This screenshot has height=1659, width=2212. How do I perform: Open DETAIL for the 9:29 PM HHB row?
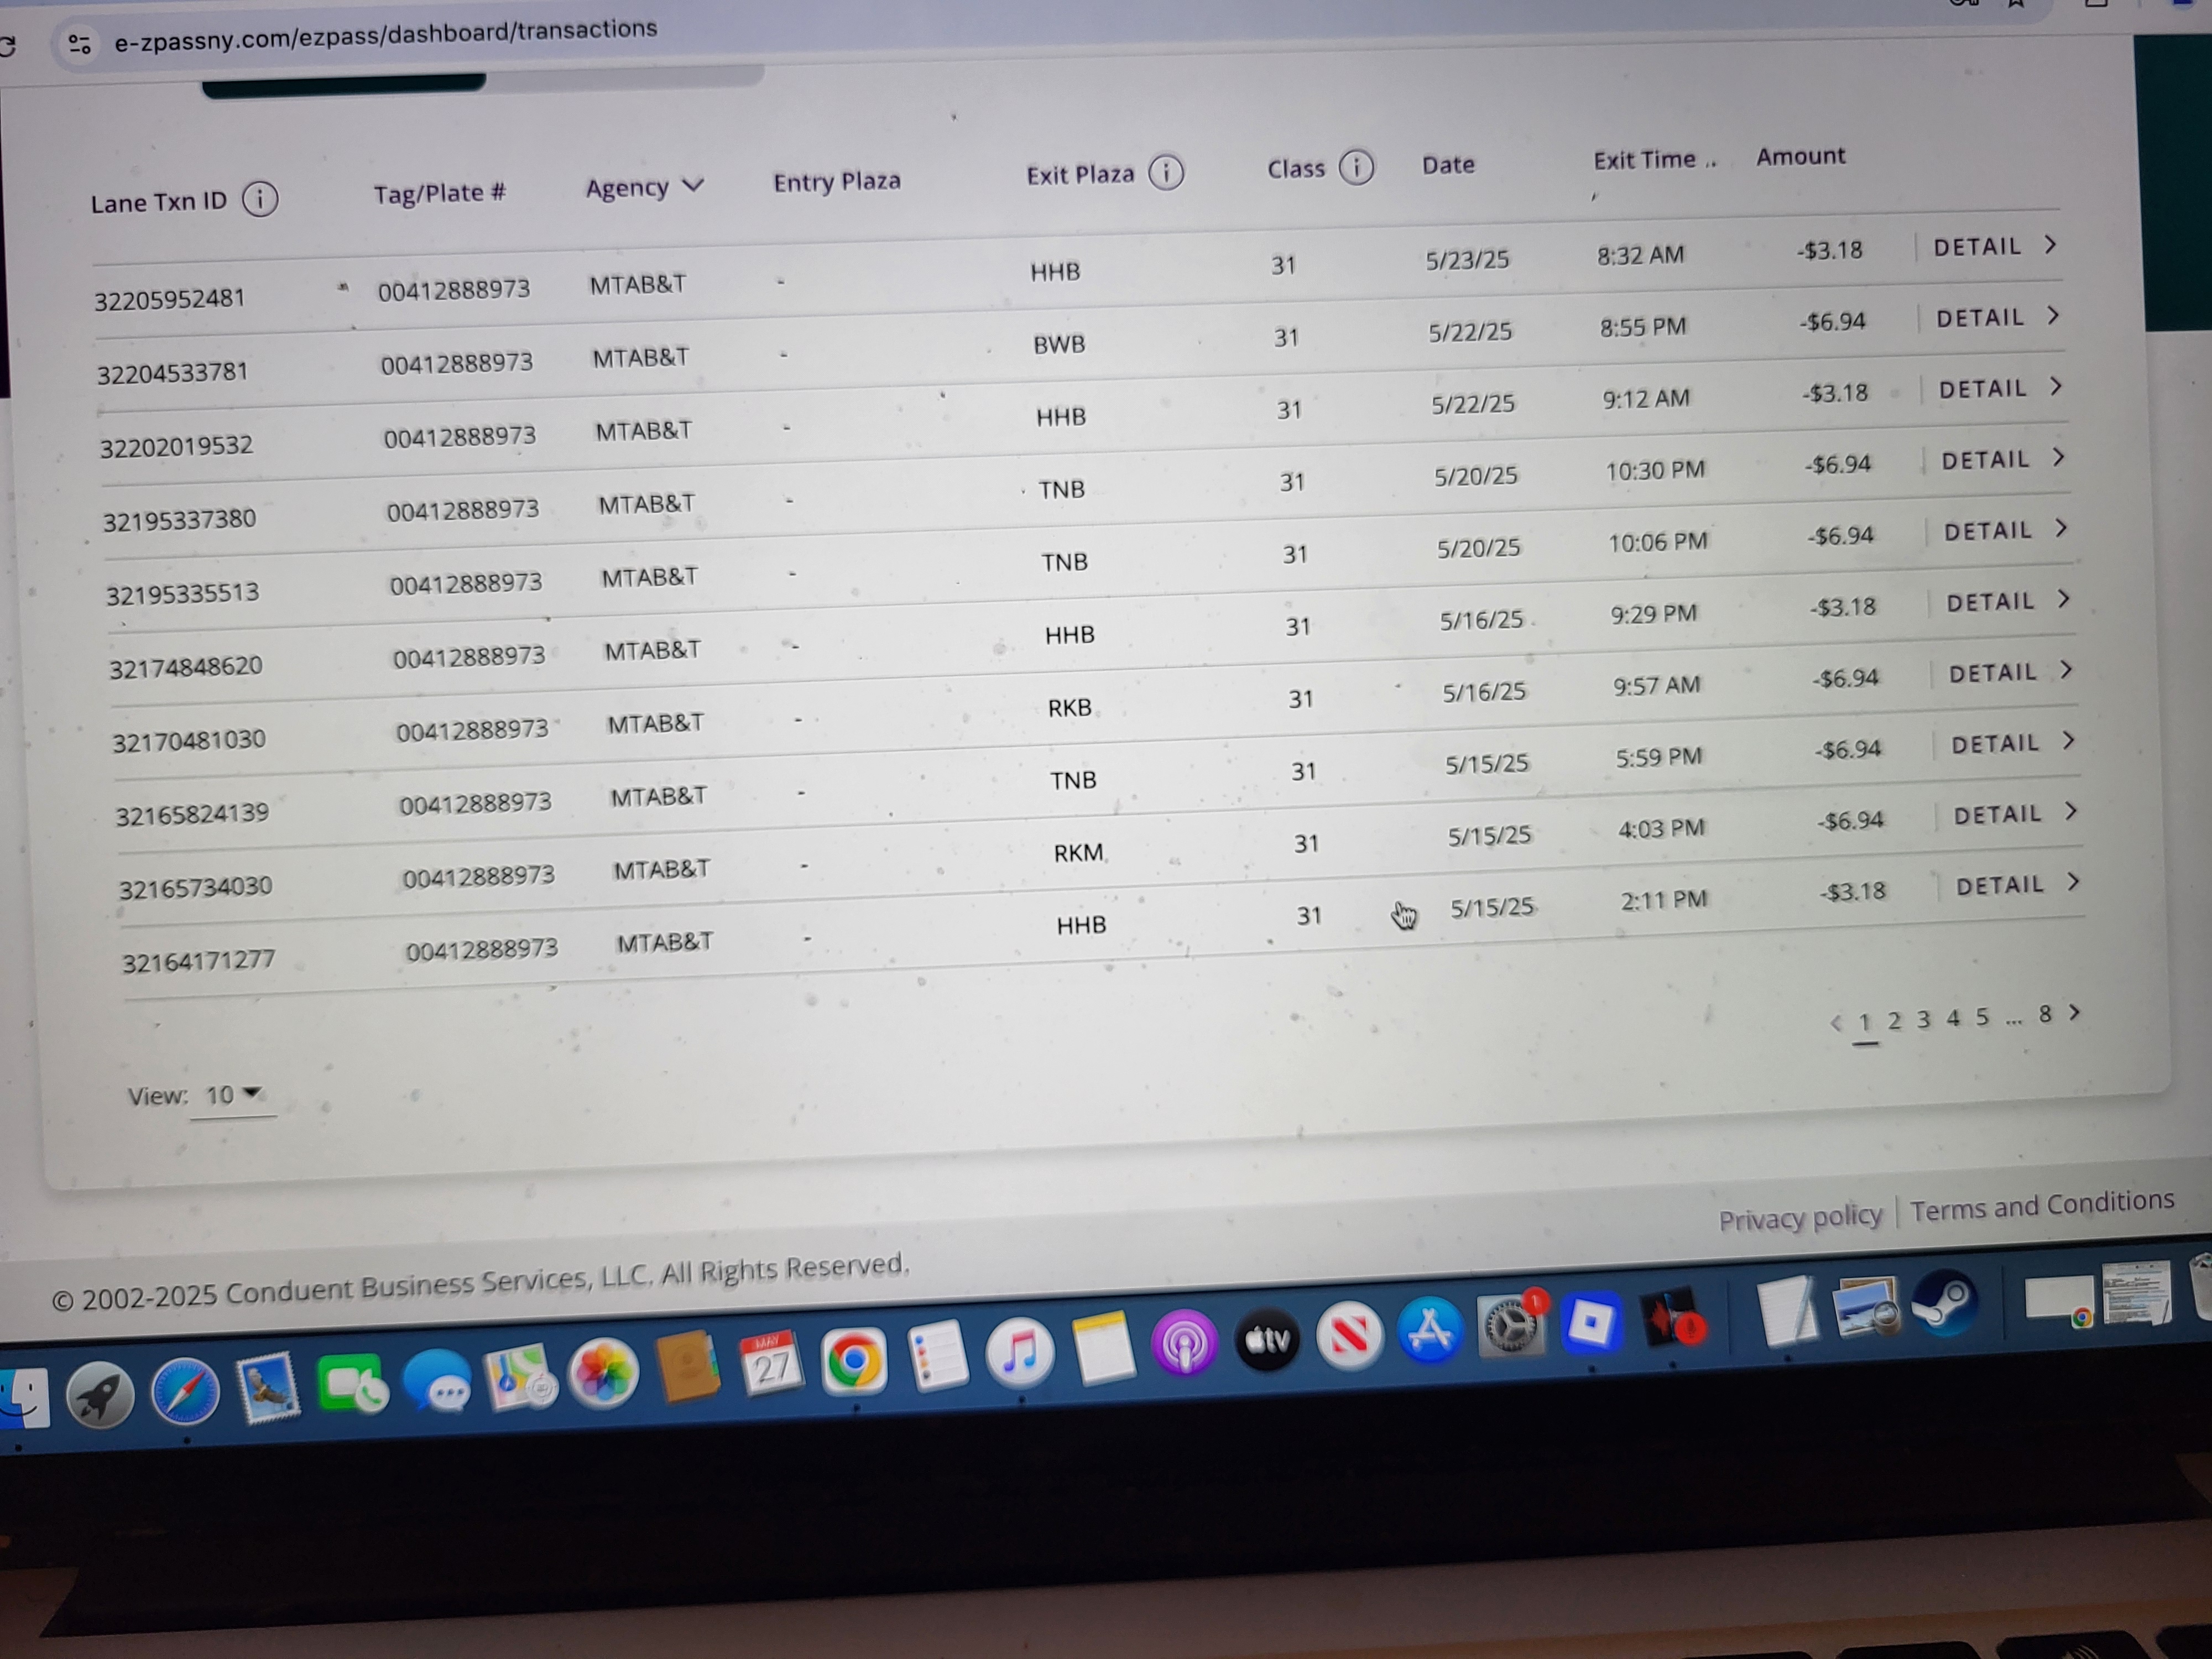pos(2007,601)
